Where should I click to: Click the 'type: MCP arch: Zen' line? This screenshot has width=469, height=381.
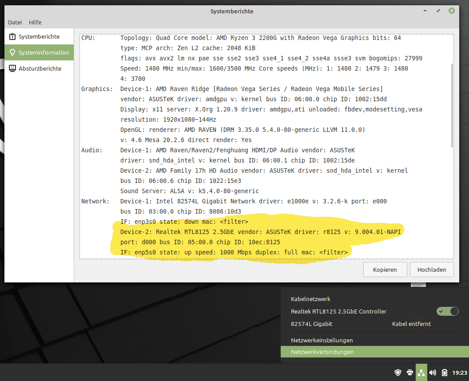[x=187, y=48]
